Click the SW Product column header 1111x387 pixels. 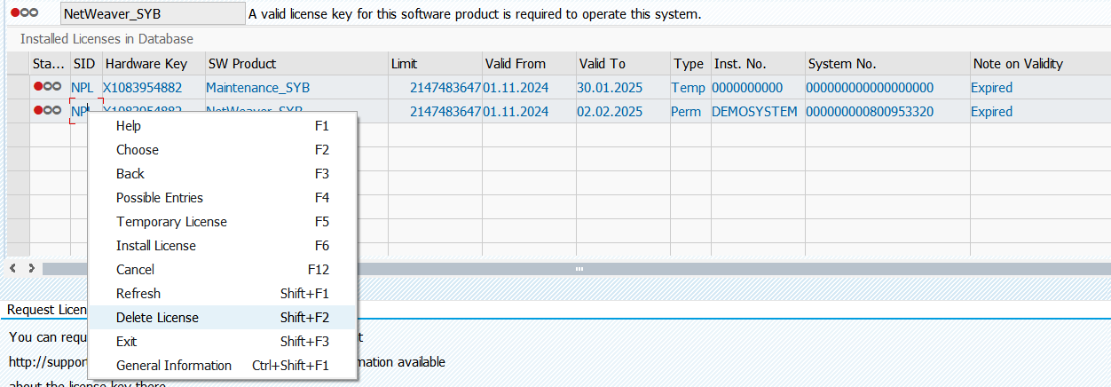coord(295,64)
